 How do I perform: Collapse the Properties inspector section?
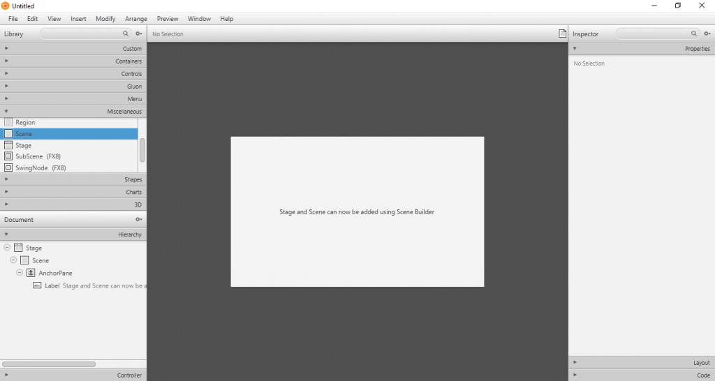642,48
